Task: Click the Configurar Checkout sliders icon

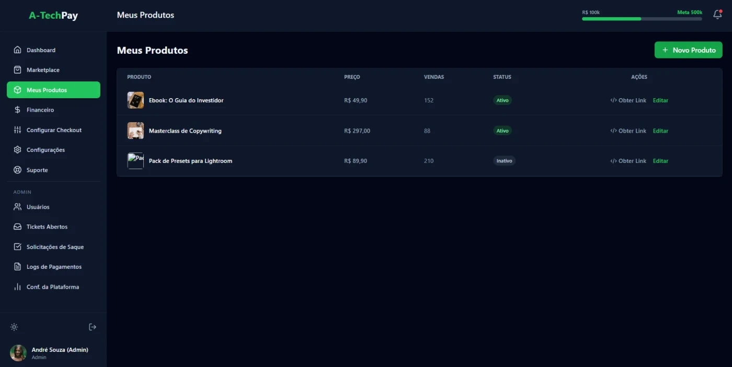Action: coord(17,130)
